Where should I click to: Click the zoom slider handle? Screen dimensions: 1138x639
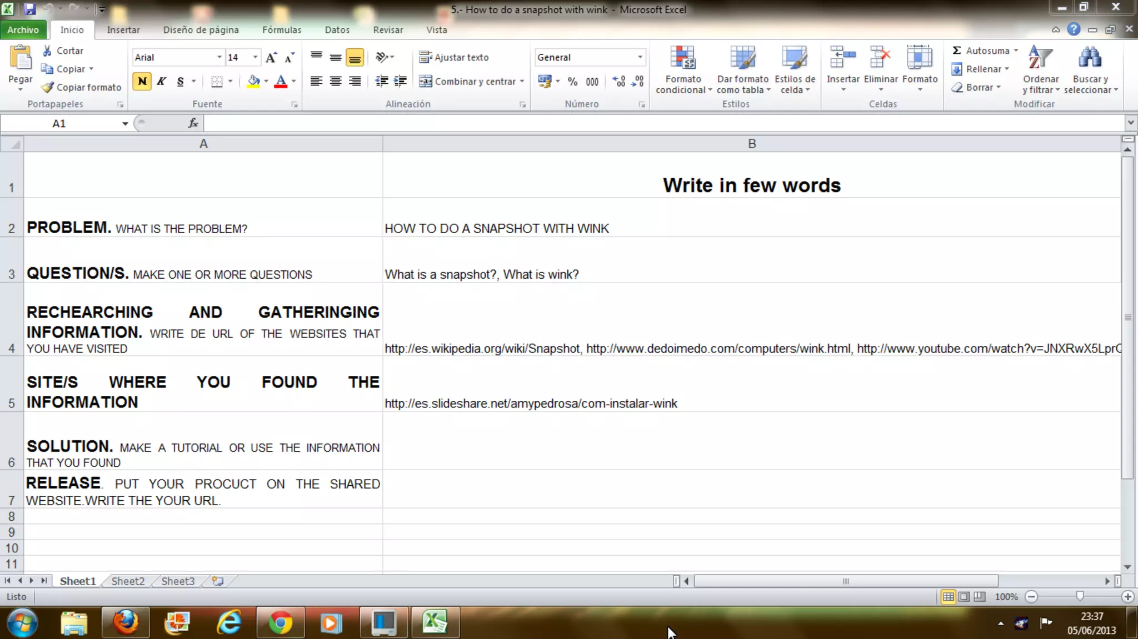click(x=1079, y=596)
